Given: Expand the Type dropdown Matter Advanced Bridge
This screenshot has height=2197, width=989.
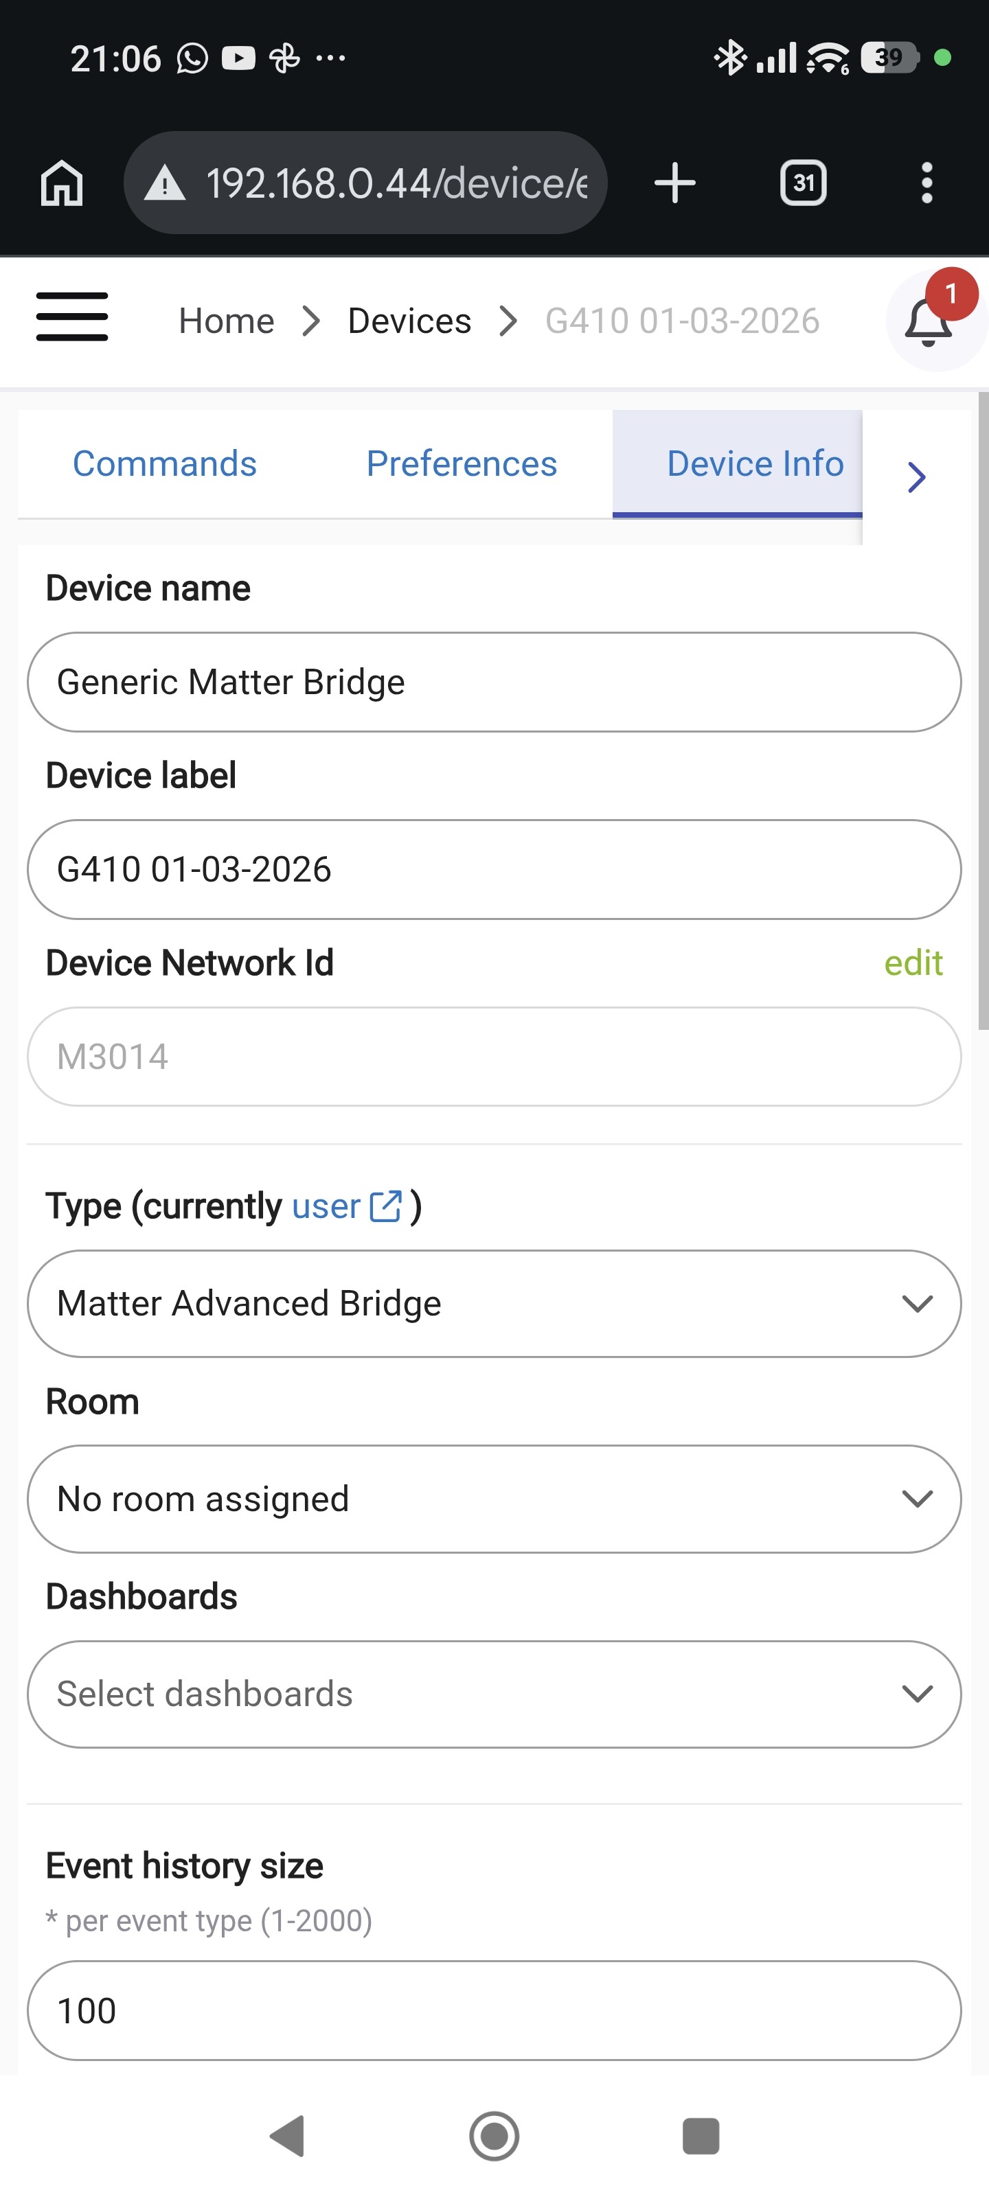Looking at the screenshot, I should click(494, 1303).
